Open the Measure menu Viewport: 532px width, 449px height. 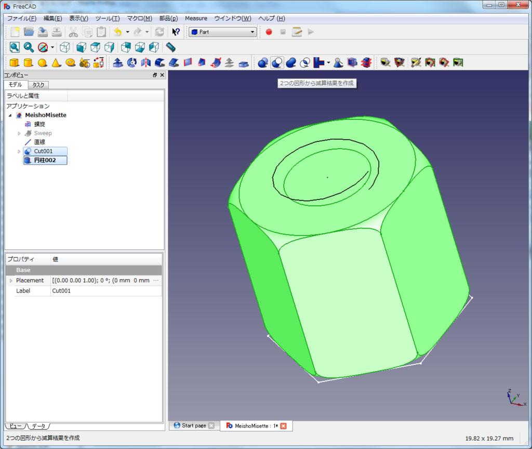(x=196, y=18)
